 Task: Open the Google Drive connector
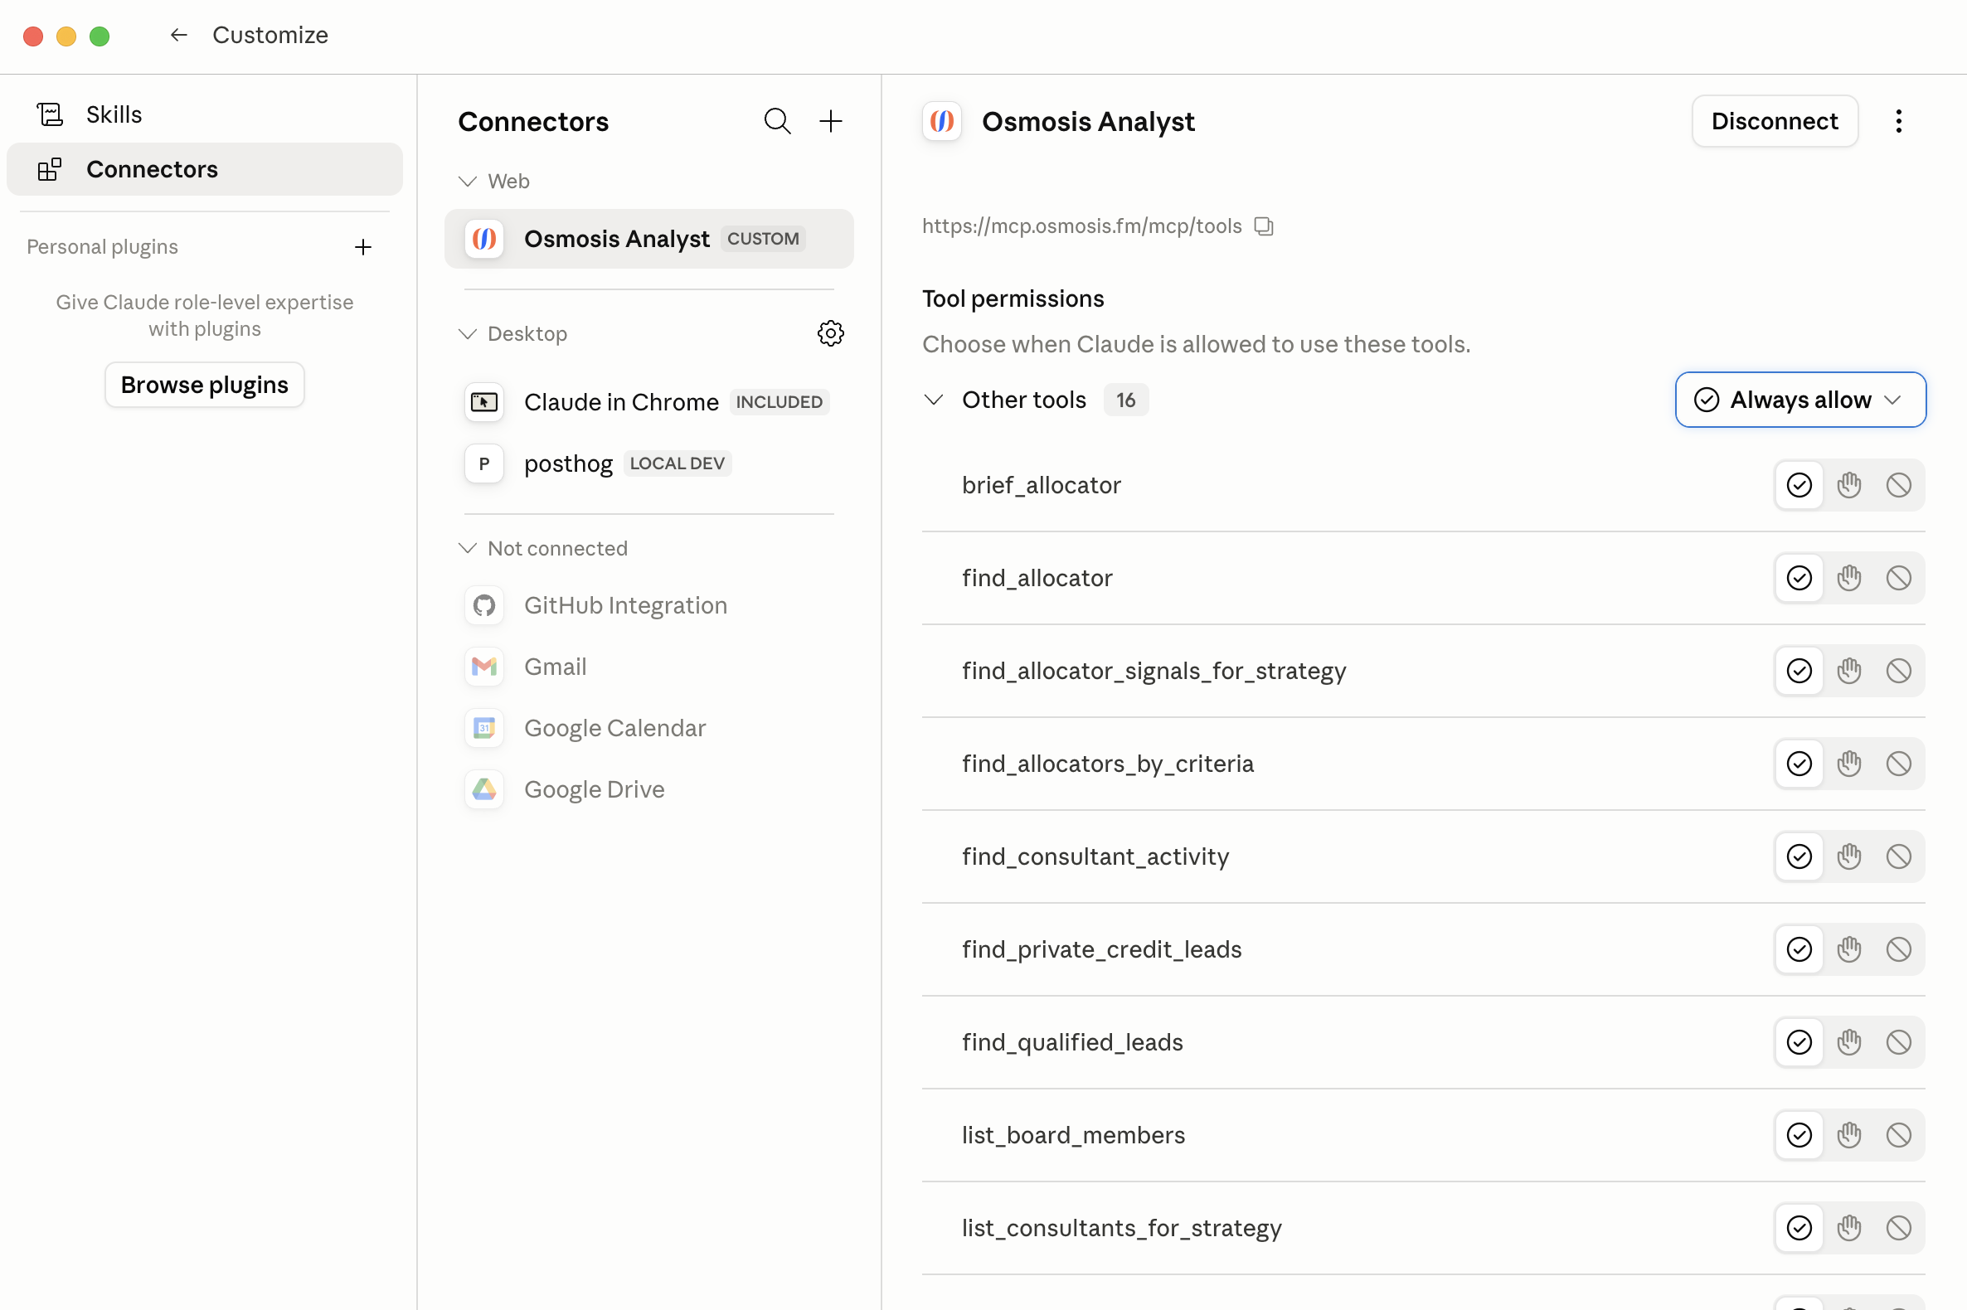648,789
